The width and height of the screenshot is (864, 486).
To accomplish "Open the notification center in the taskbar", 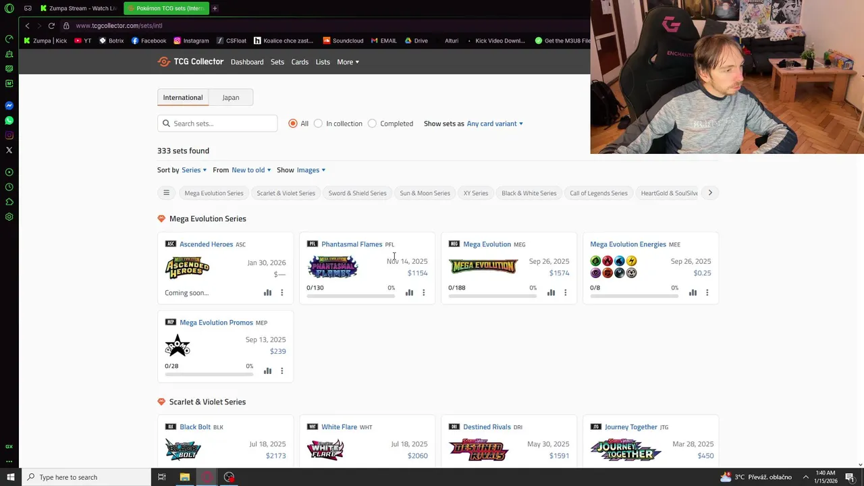I will 850,477.
